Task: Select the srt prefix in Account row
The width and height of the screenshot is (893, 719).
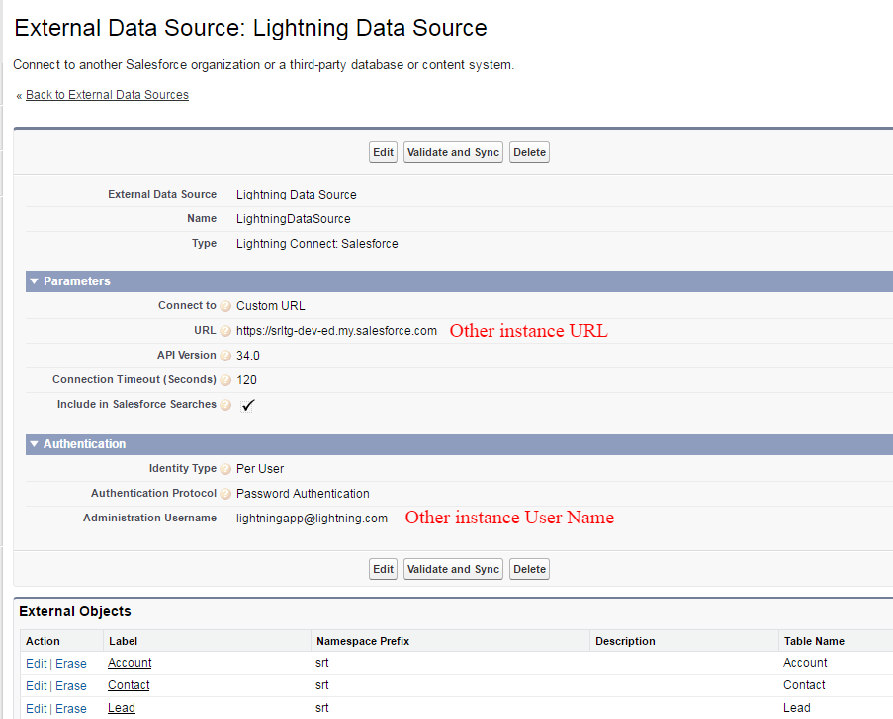Action: pos(321,663)
